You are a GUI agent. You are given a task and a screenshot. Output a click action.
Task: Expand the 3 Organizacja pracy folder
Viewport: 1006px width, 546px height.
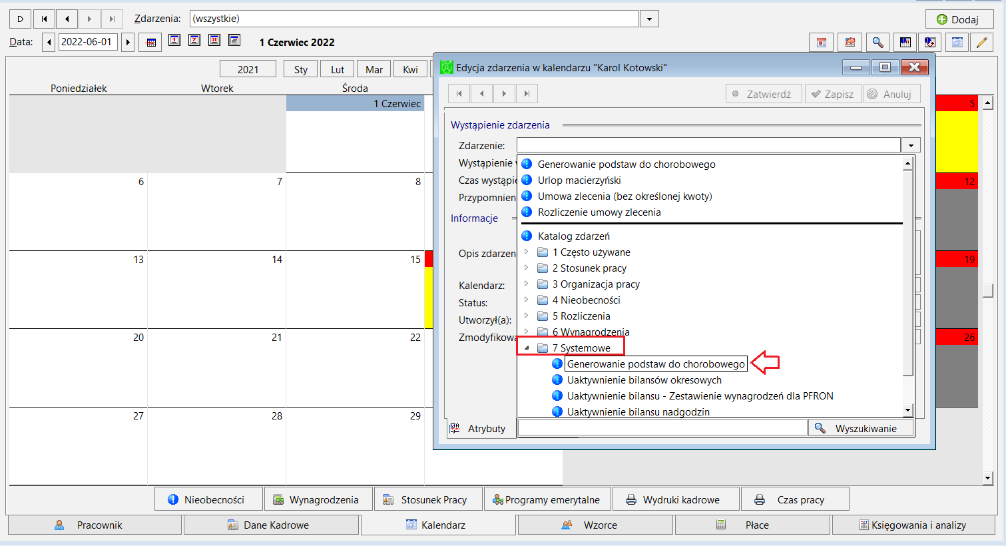point(526,284)
